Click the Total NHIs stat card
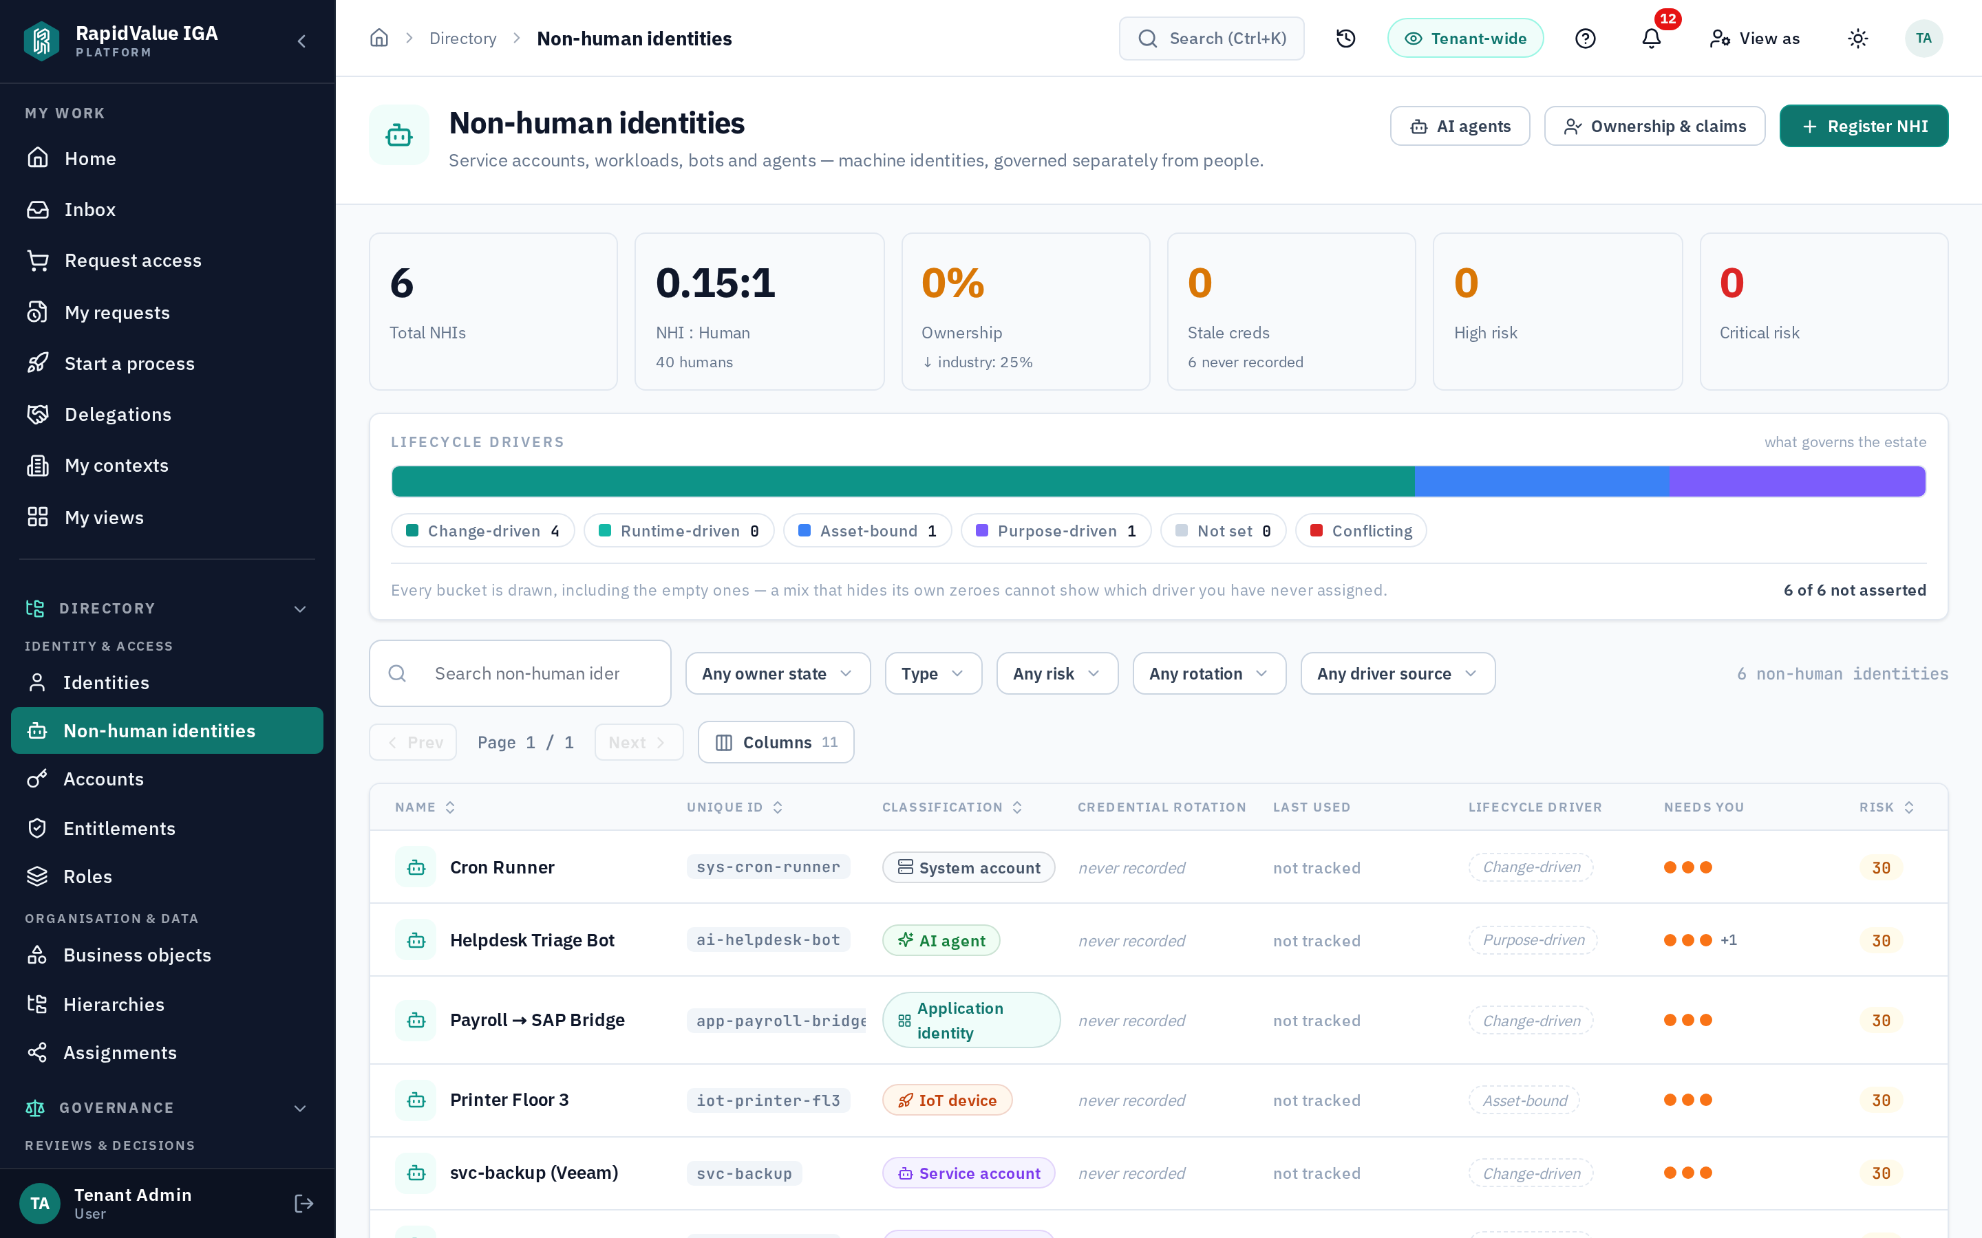 click(x=493, y=311)
